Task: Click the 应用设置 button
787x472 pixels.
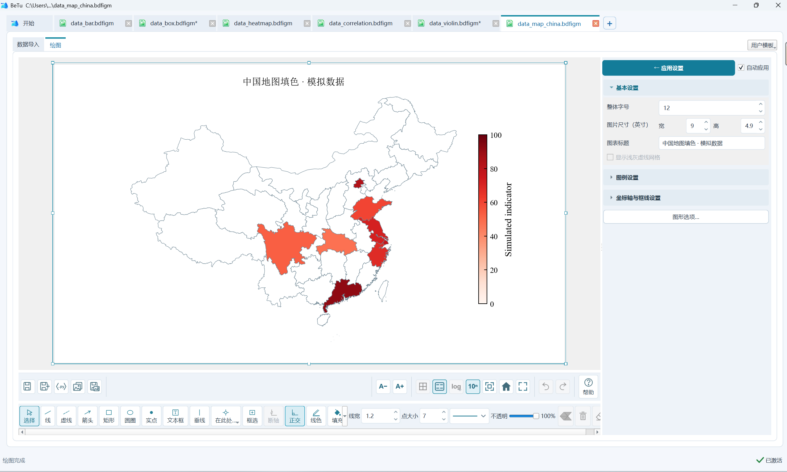Action: click(x=668, y=68)
